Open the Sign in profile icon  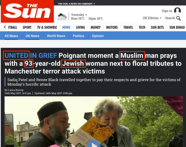(177, 11)
